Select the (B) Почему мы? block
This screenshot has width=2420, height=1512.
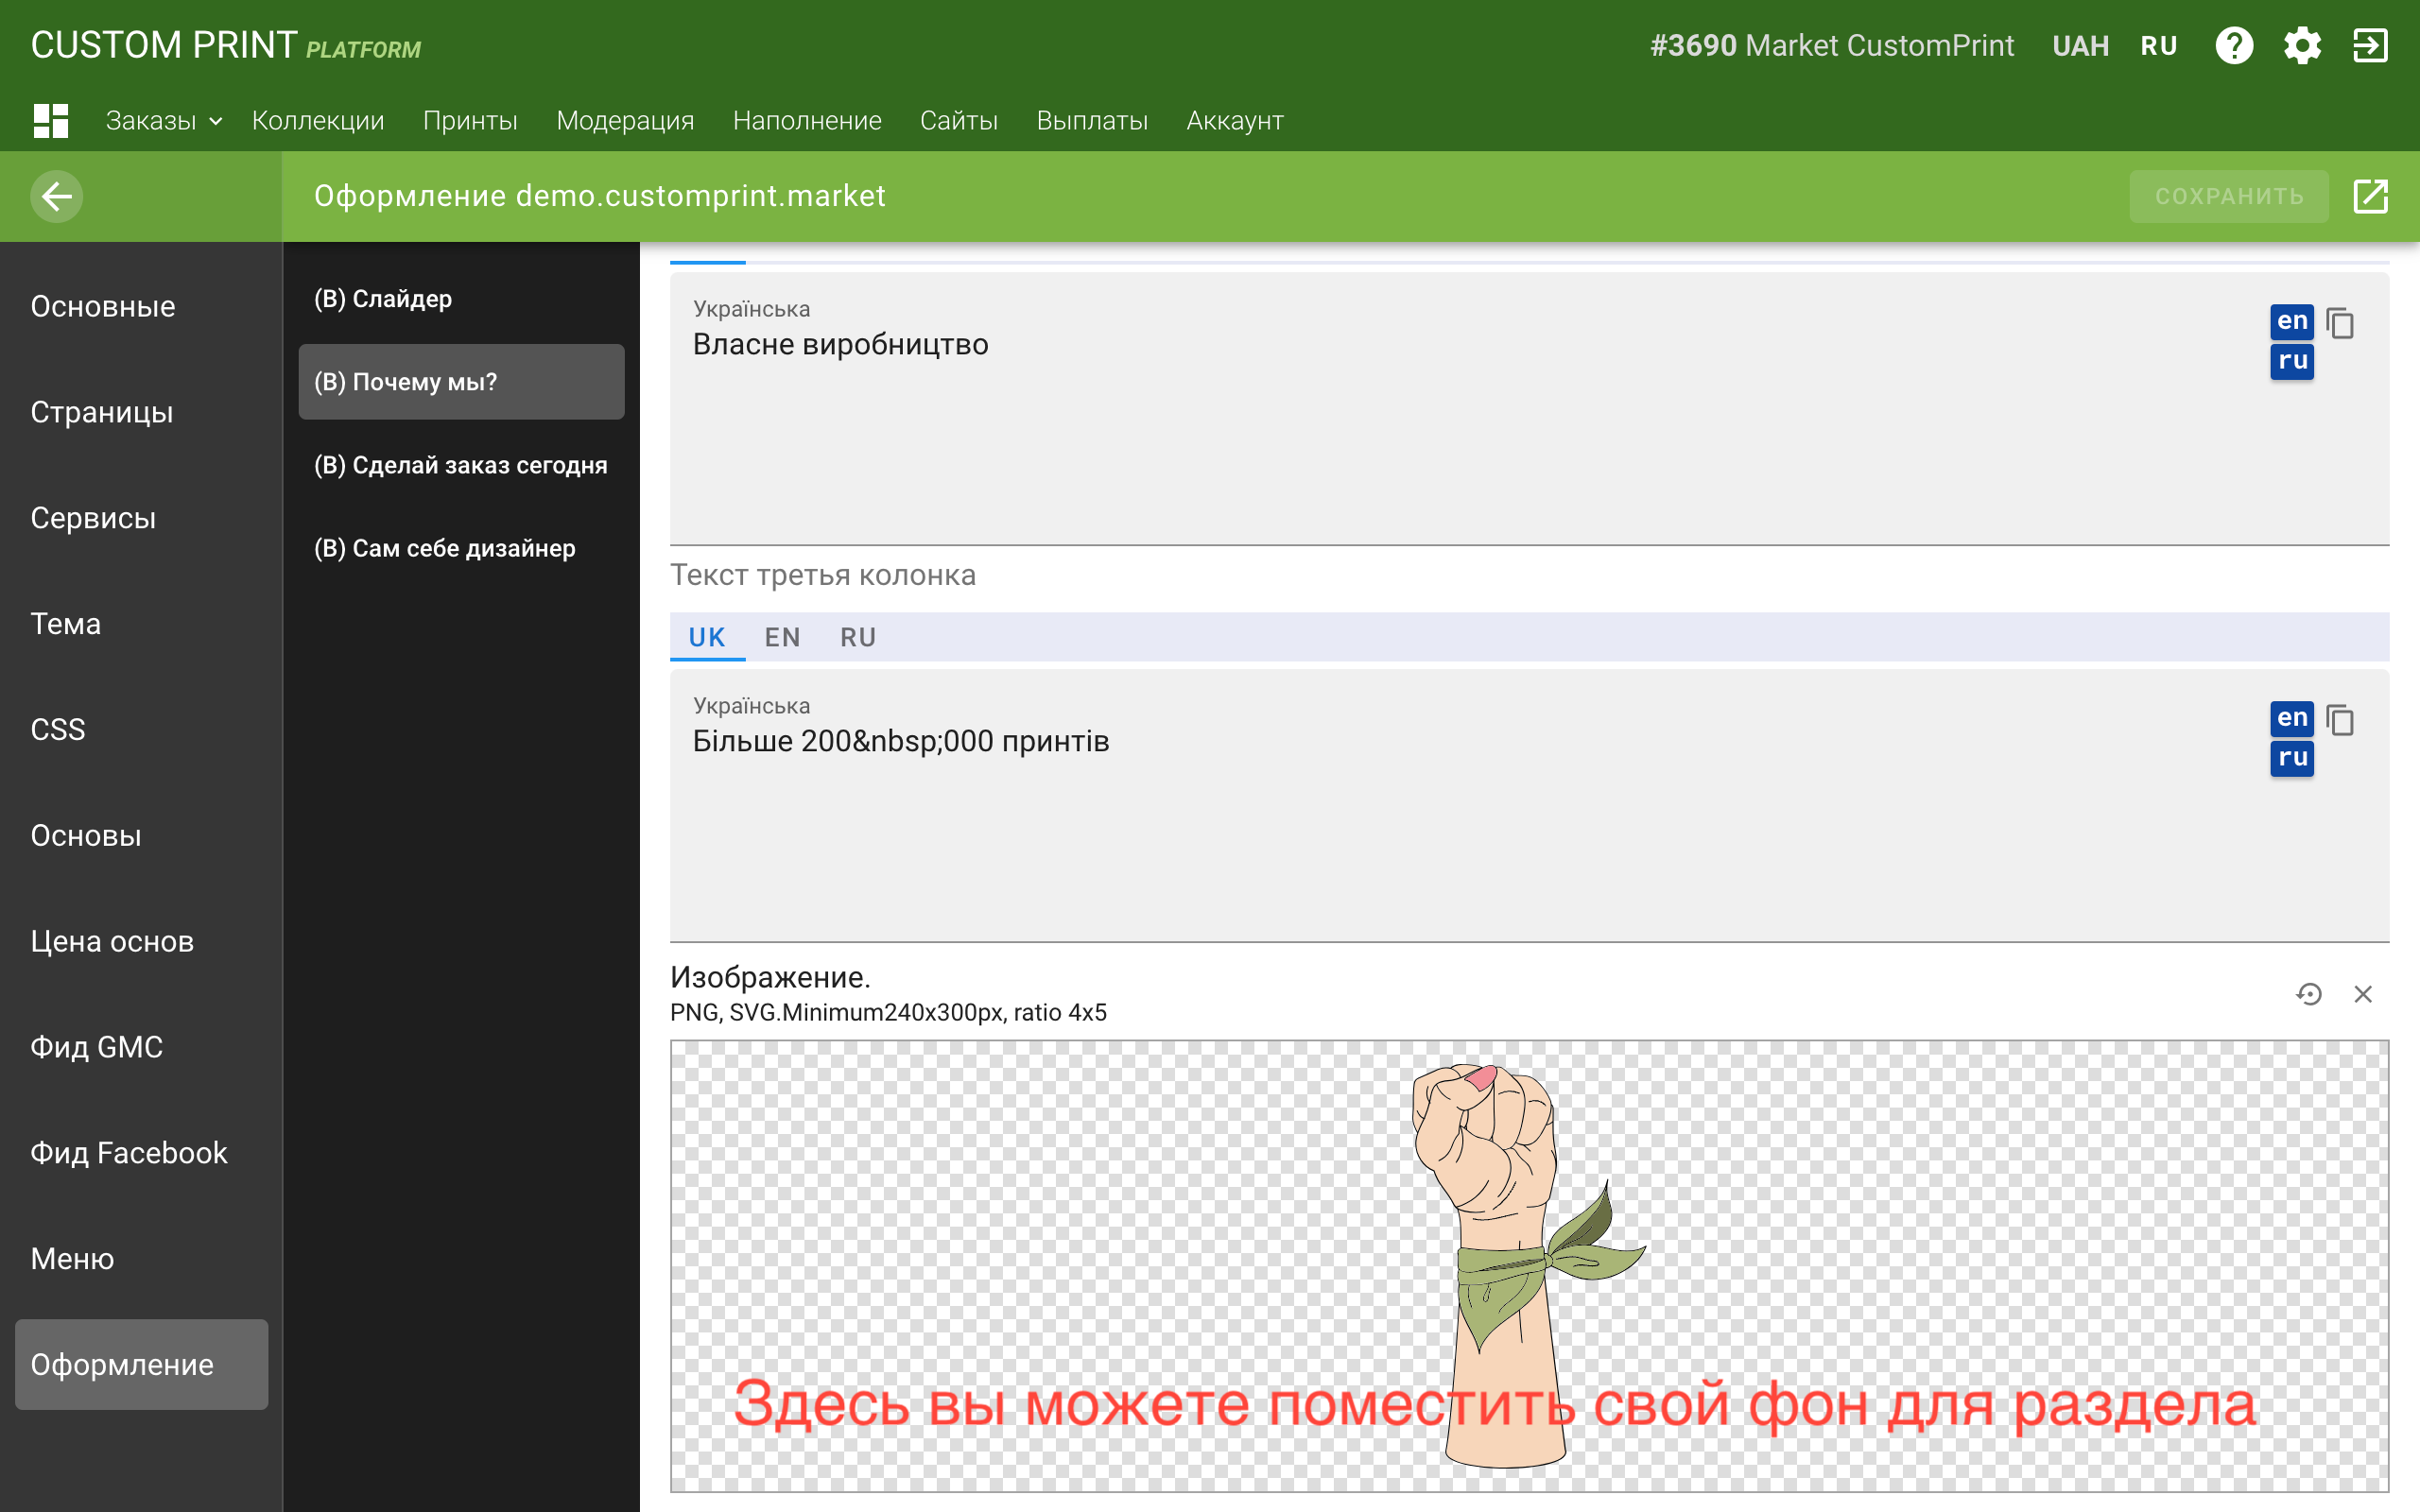(x=461, y=382)
